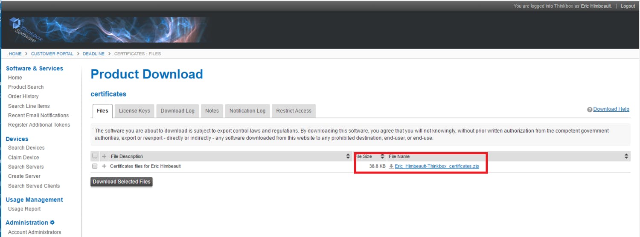
Task: Click the Software & Services sidebar heading
Action: coord(35,68)
